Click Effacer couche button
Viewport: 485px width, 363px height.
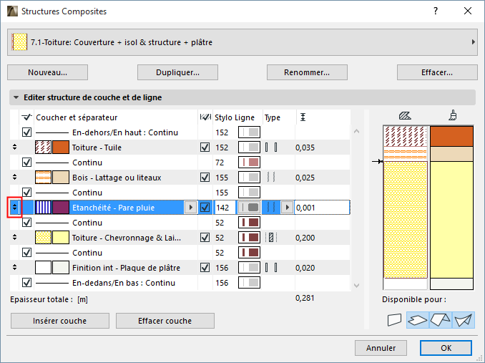point(165,321)
